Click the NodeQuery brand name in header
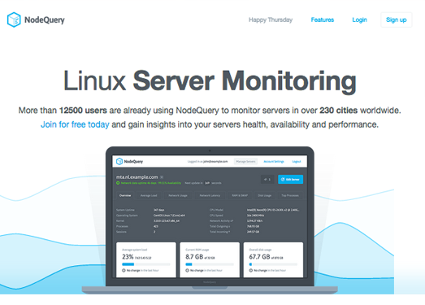 pos(45,20)
